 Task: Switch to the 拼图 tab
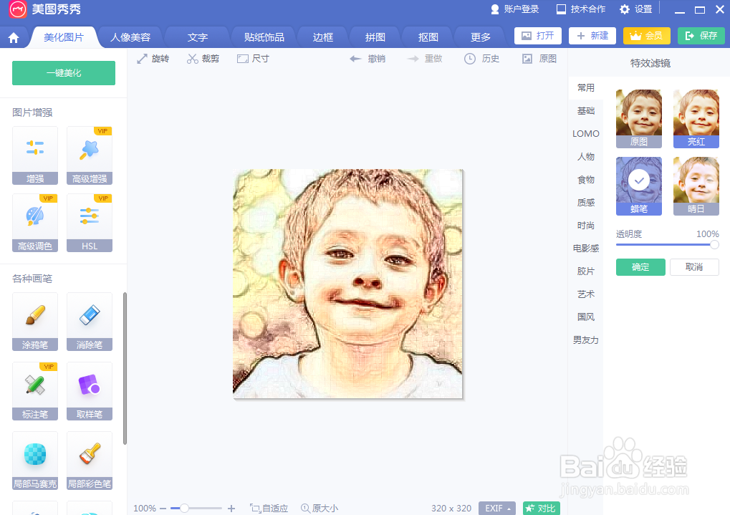(375, 37)
